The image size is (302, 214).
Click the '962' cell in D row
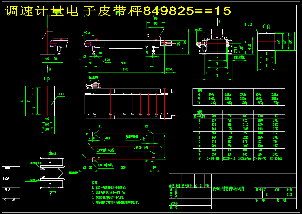(214, 129)
